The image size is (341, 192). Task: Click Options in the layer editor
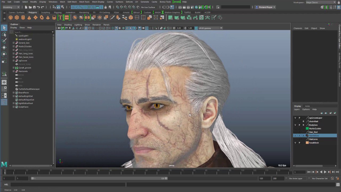pos(306,109)
